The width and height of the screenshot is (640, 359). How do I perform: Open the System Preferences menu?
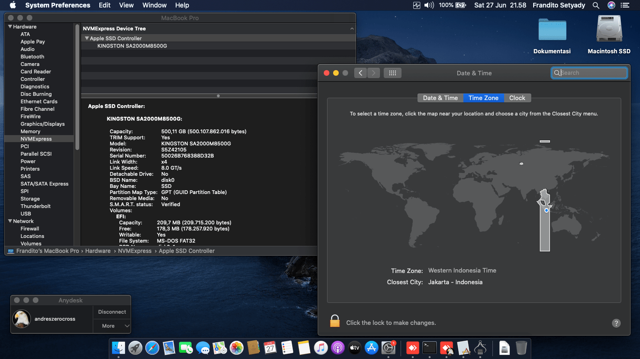[x=58, y=5]
